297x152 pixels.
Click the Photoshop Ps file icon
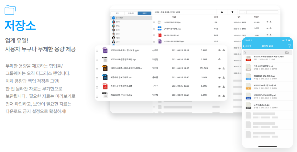[105, 77]
